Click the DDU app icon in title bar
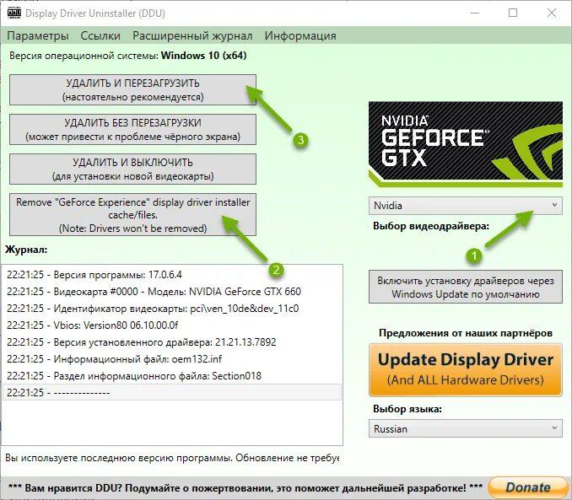 click(x=13, y=13)
